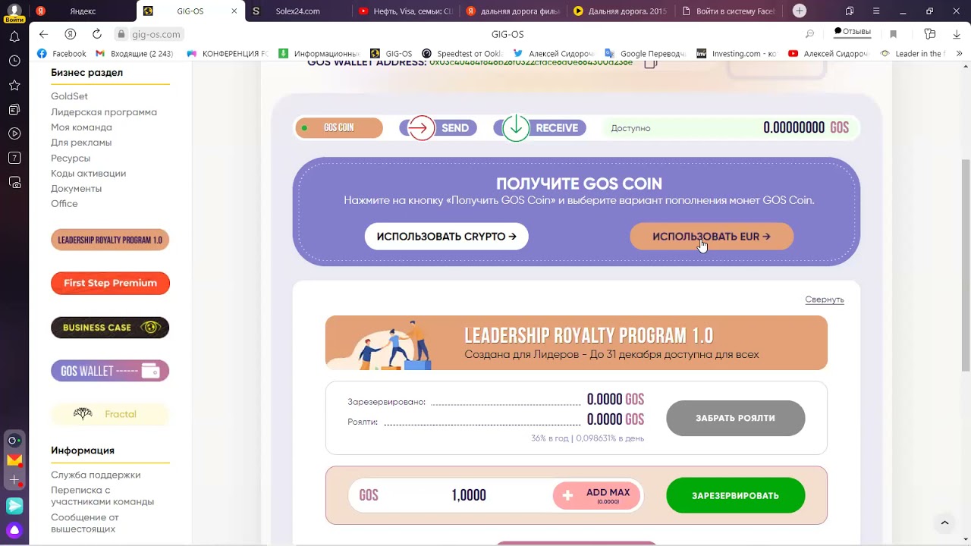Screen dimensions: 971x546
Task: Click the First Step Premium badge
Action: point(110,283)
